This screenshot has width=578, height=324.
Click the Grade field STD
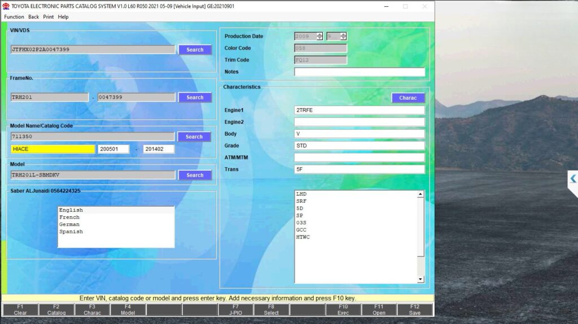click(360, 146)
